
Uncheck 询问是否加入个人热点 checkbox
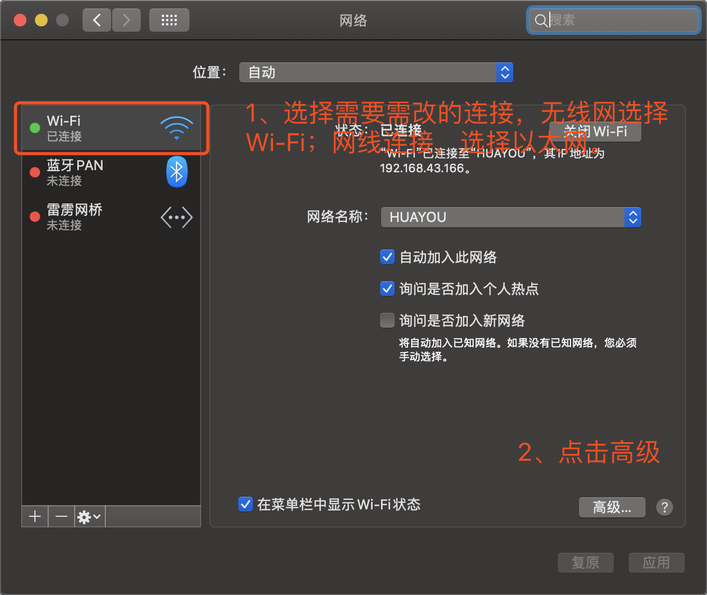click(x=387, y=289)
